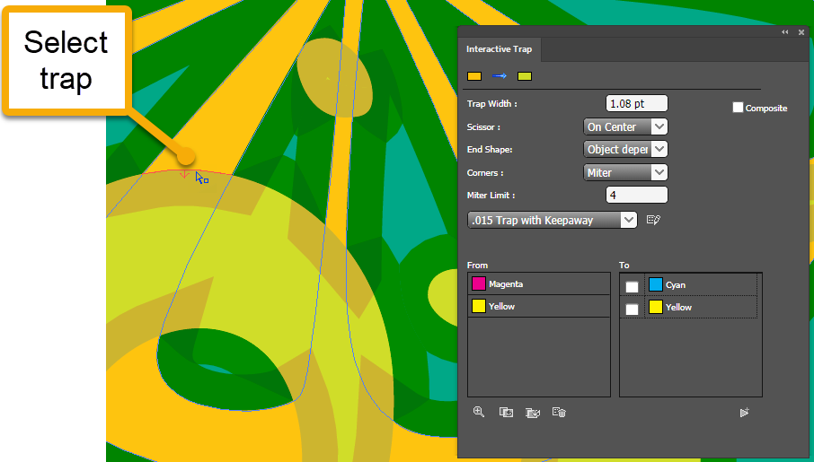The width and height of the screenshot is (814, 462).
Task: Open the Scissor dropdown showing On Center
Action: point(625,127)
